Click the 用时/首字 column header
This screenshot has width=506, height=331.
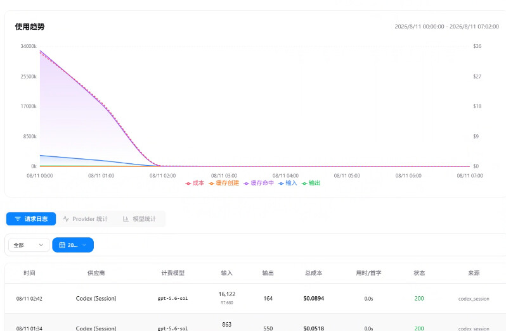coord(368,273)
